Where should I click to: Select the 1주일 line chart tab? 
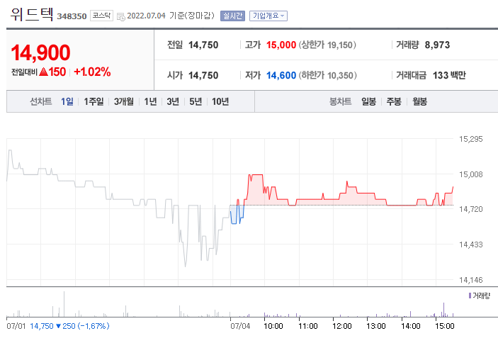[94, 101]
